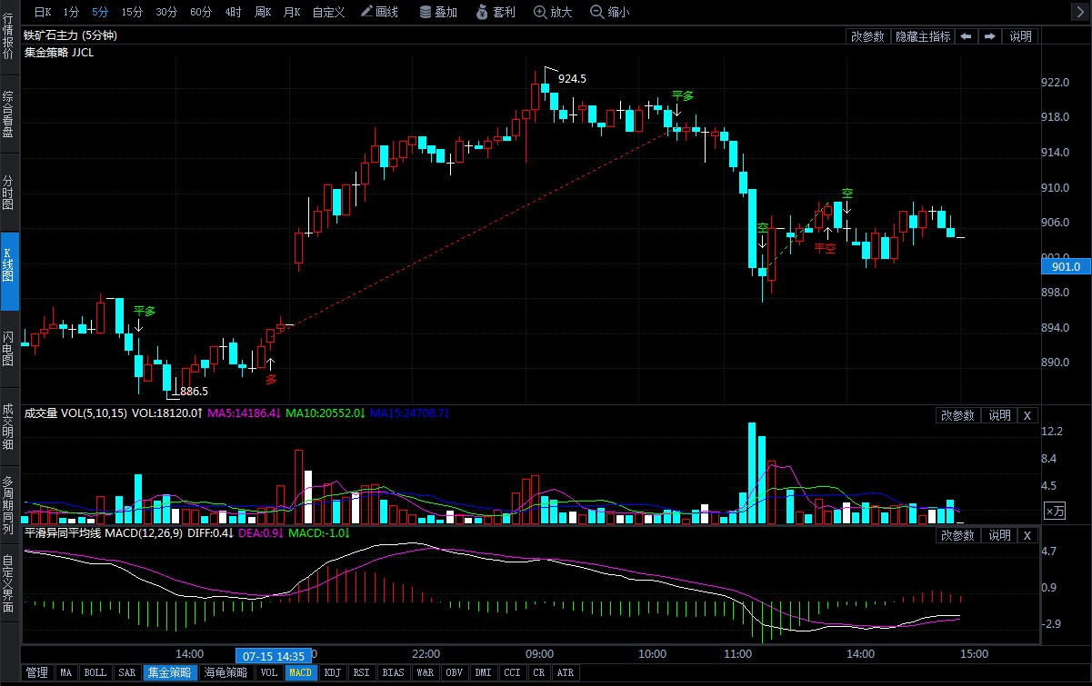Image resolution: width=1092 pixels, height=686 pixels.
Task: Switch to 30分 period
Action: (x=166, y=12)
